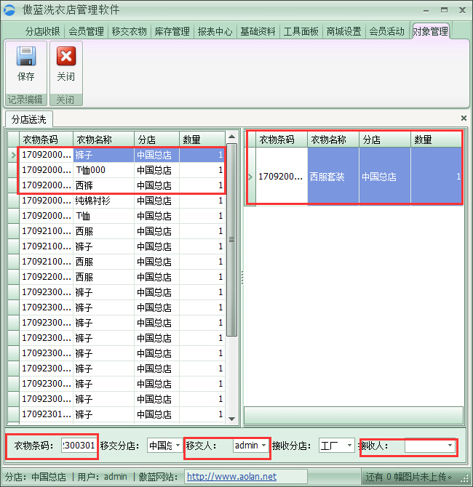Sort left table by 分店 header

point(156,140)
